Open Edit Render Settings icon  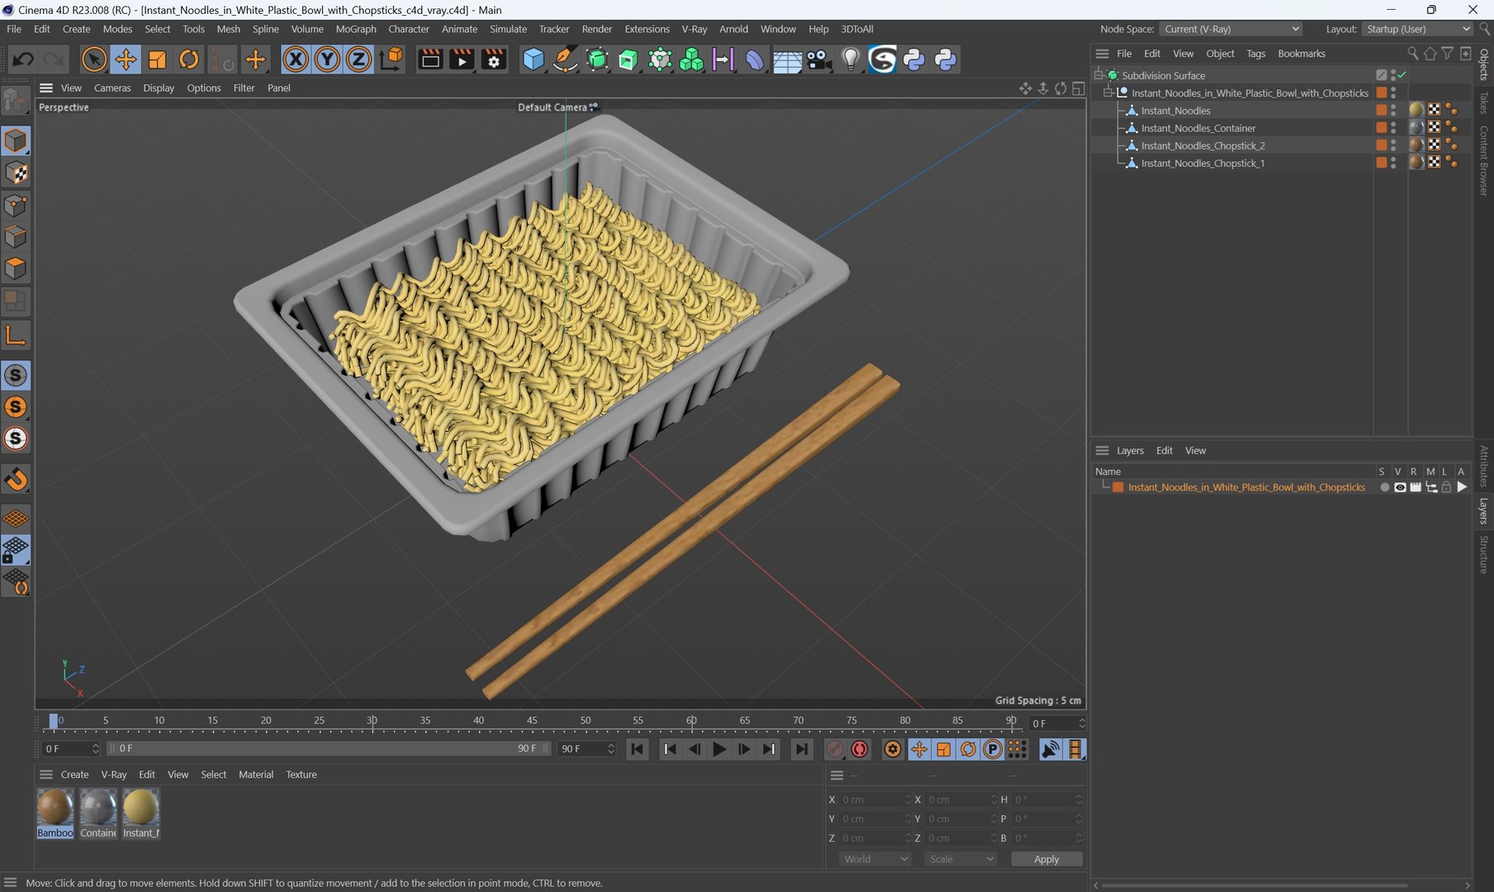point(494,59)
